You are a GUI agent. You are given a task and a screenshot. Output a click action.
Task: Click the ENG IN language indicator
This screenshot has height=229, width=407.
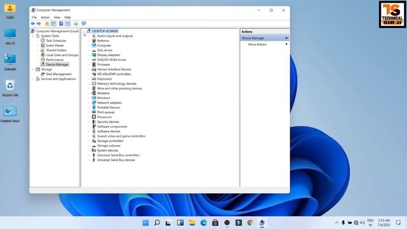click(x=370, y=223)
